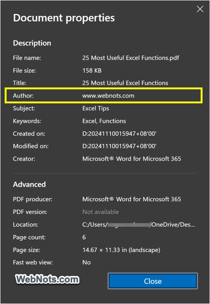Select the Fast web view value No
Image resolution: width=210 pixels, height=304 pixels.
point(87,262)
